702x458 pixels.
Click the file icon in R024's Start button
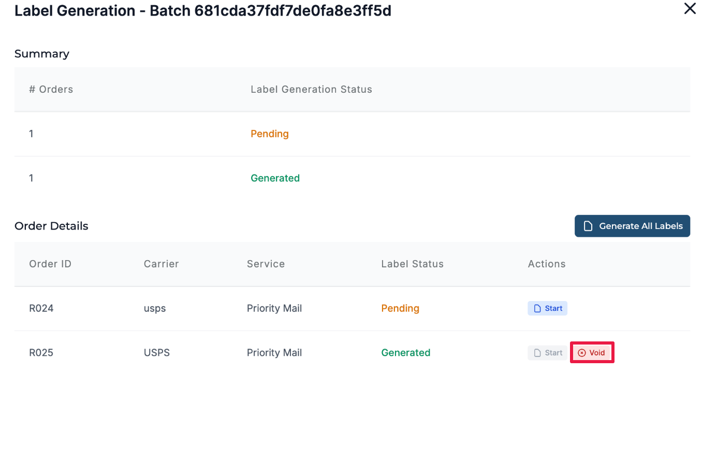(x=537, y=308)
